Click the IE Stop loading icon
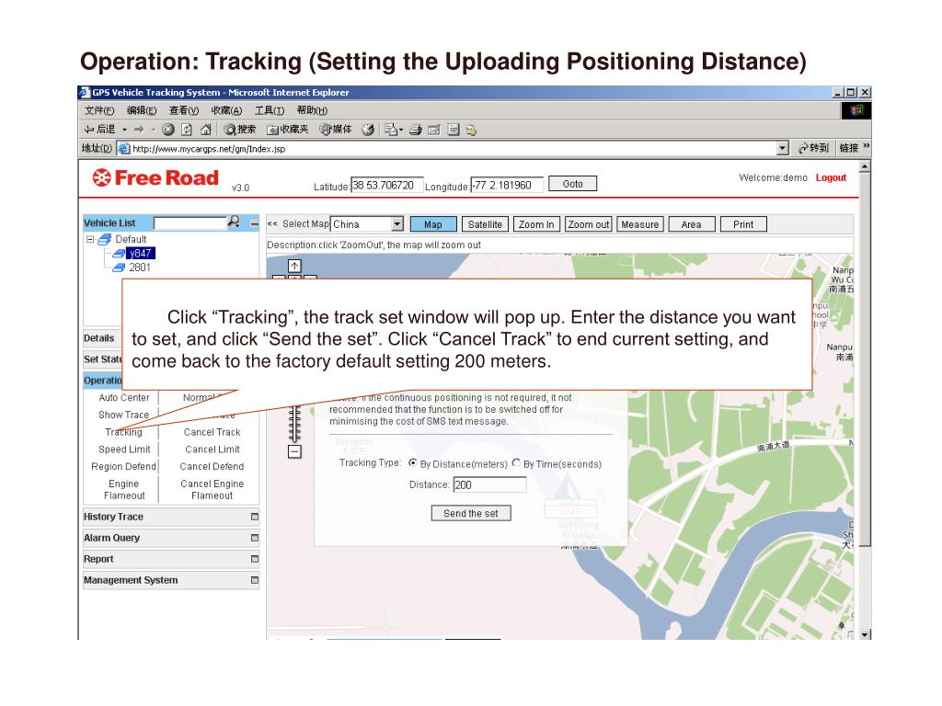 coord(168,129)
